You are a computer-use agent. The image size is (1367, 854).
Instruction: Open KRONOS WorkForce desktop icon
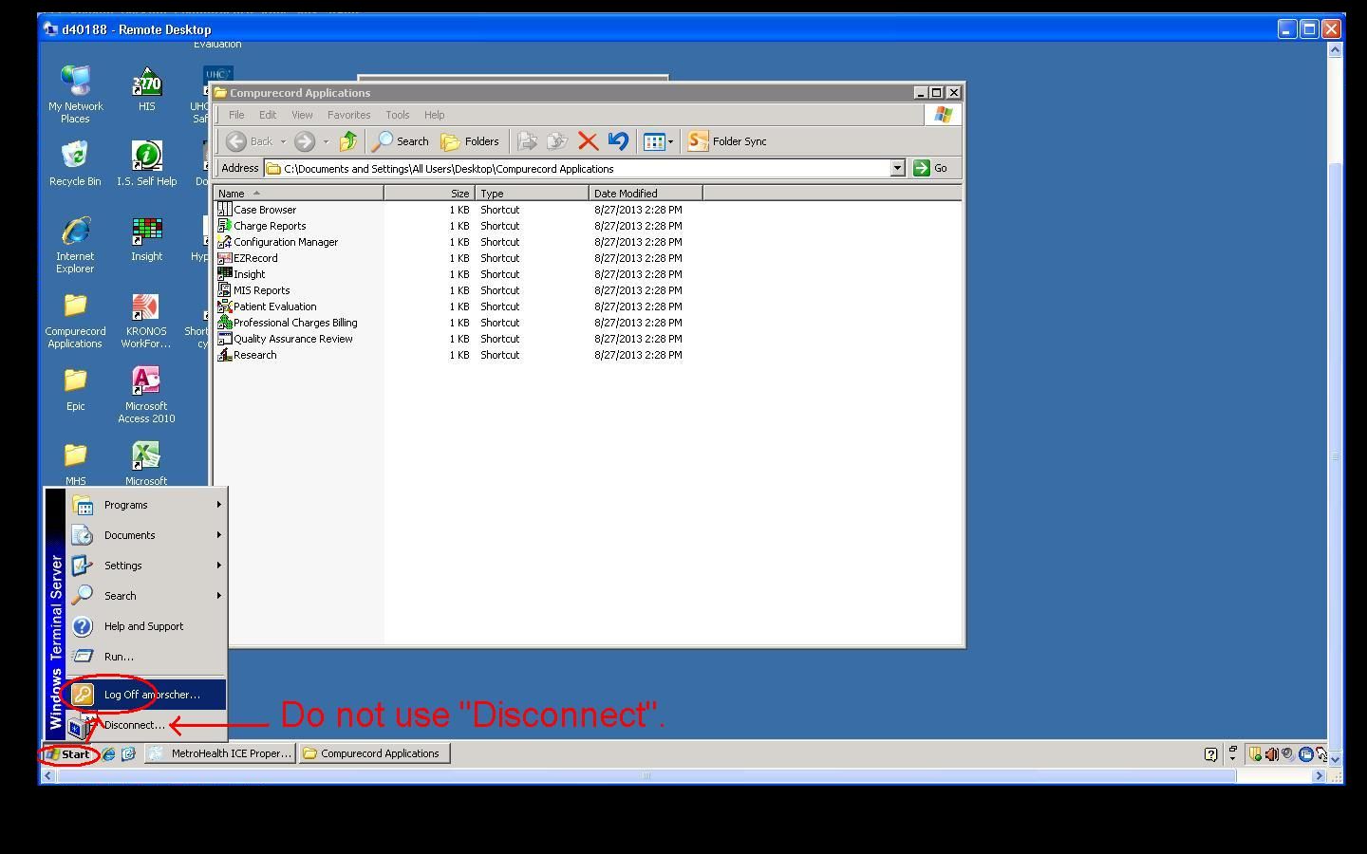(x=146, y=320)
